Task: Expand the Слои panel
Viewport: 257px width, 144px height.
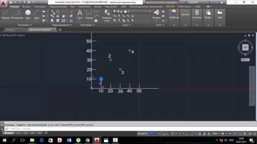Action: [x=126, y=25]
